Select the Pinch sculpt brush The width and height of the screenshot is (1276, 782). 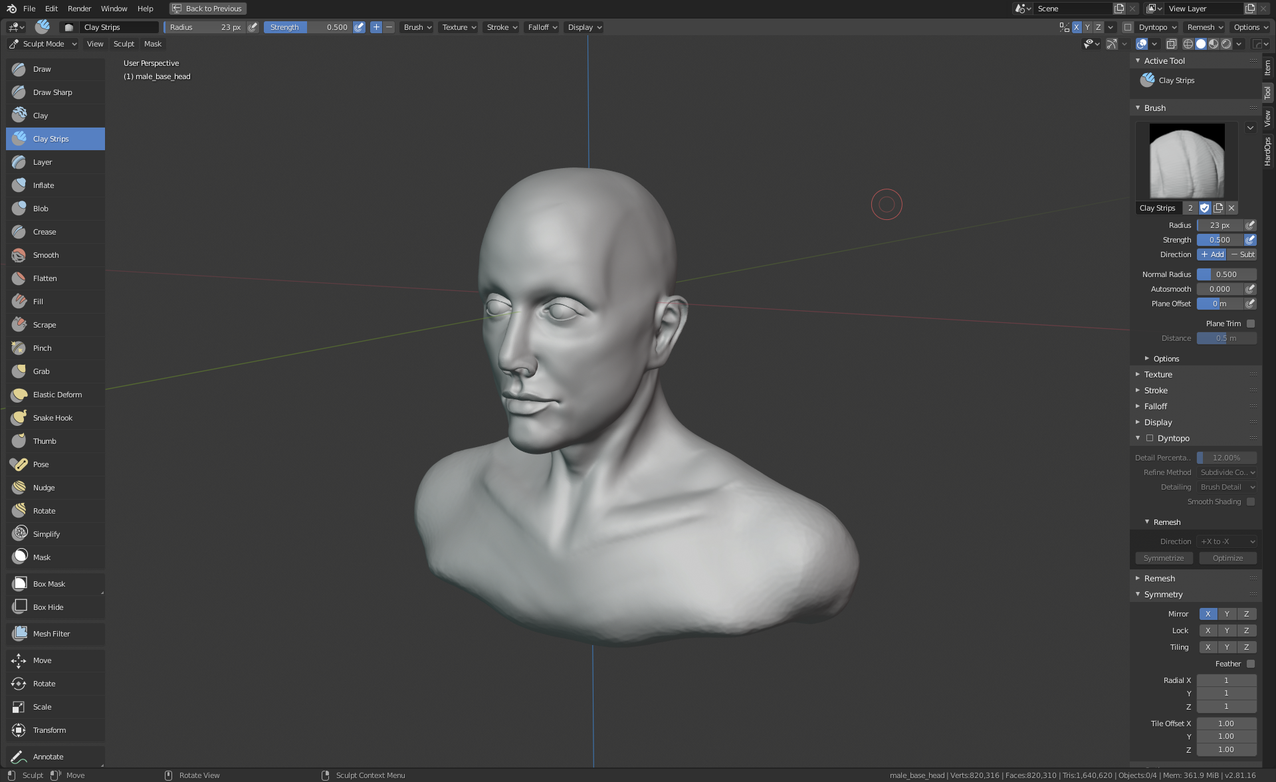[42, 348]
